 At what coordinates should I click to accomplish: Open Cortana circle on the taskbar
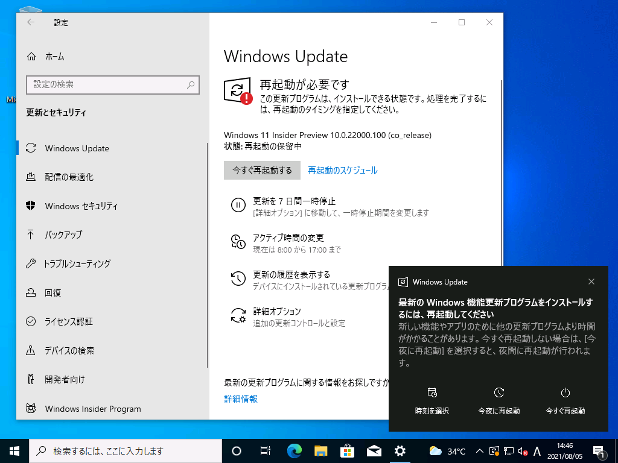point(236,451)
